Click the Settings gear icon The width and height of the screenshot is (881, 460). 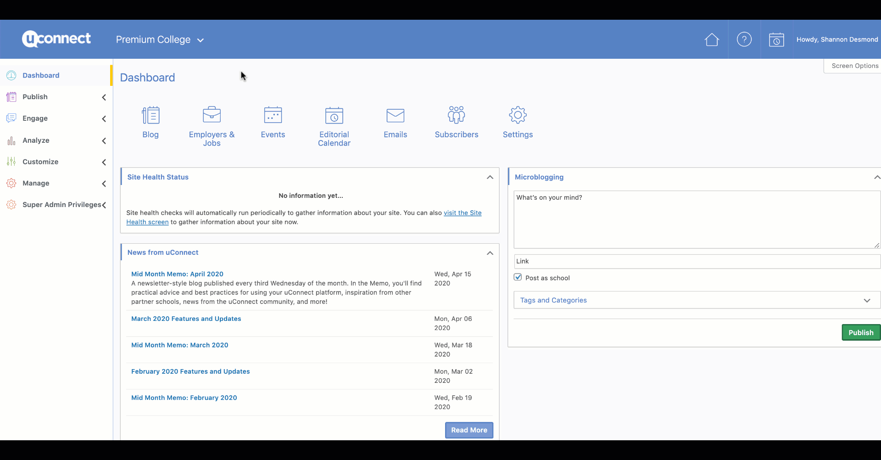(x=518, y=115)
